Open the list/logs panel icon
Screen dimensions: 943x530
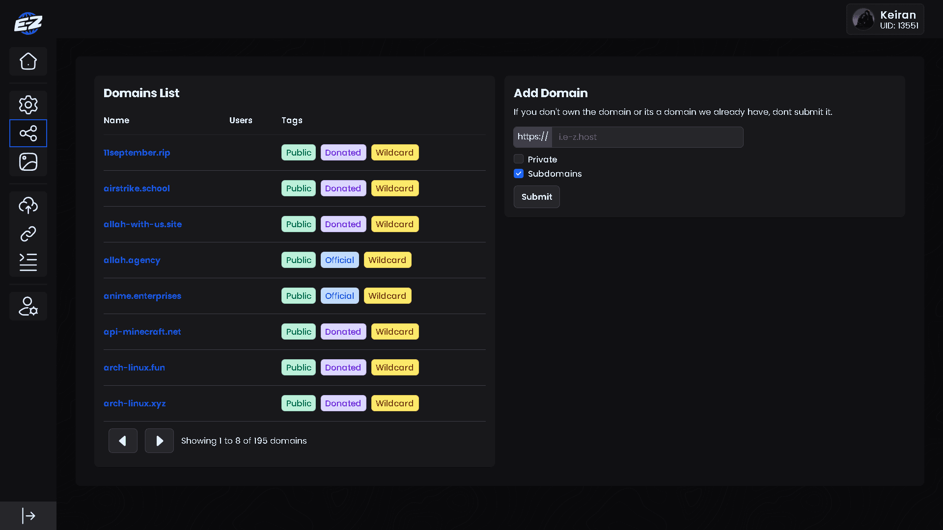(28, 263)
